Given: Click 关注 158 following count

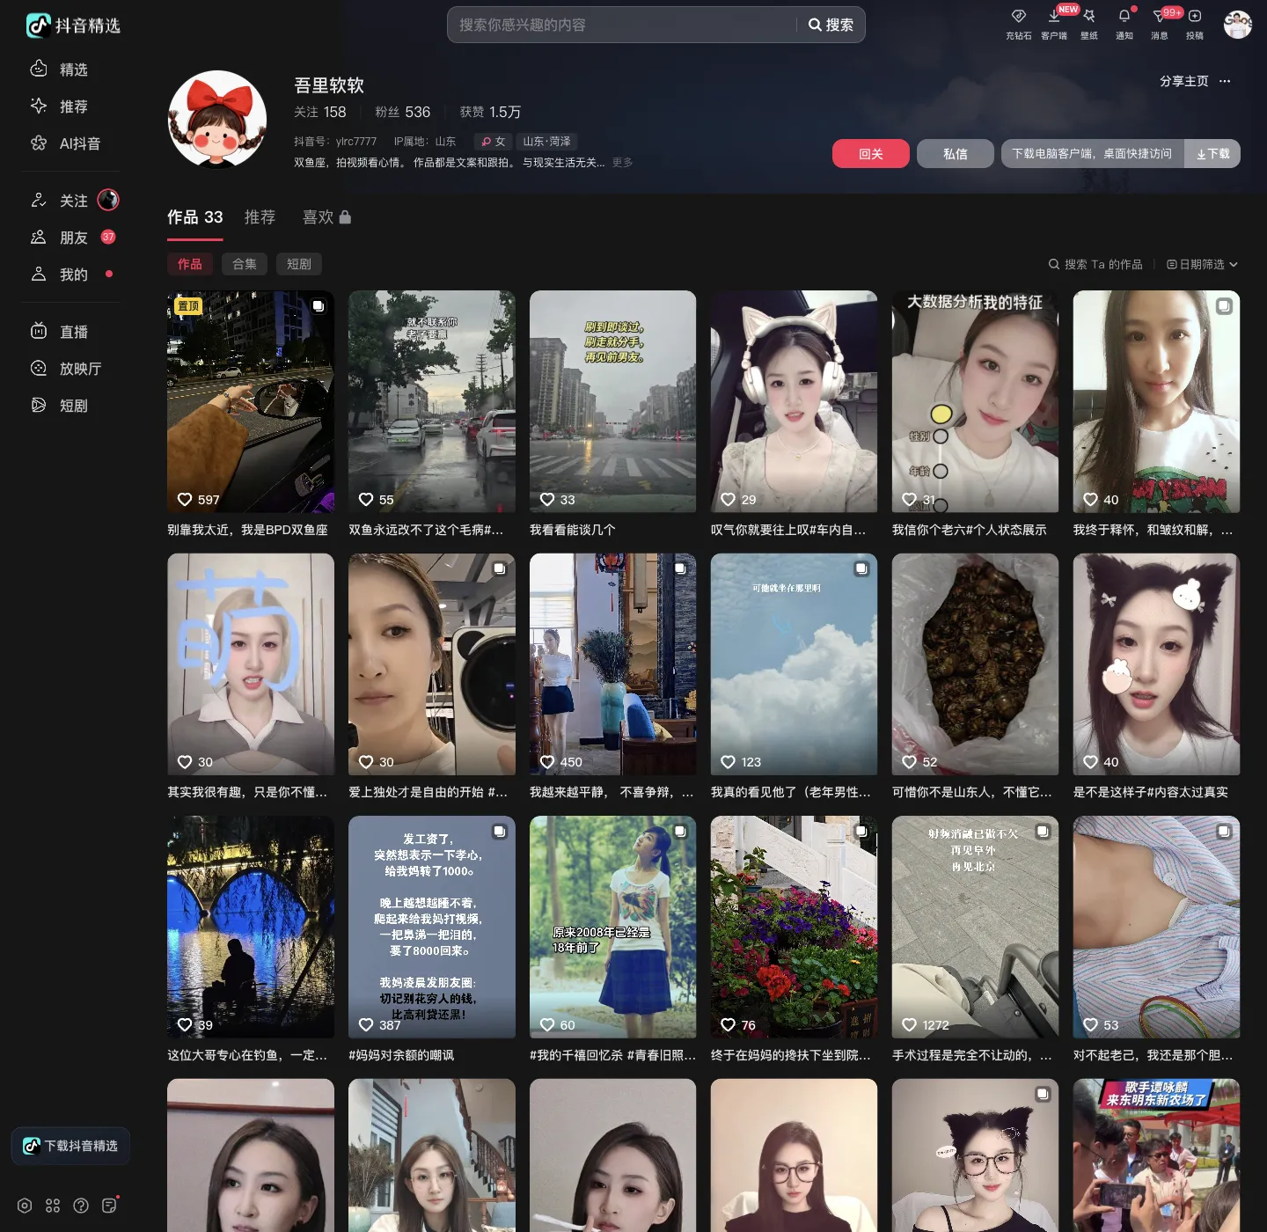Looking at the screenshot, I should click(x=320, y=112).
